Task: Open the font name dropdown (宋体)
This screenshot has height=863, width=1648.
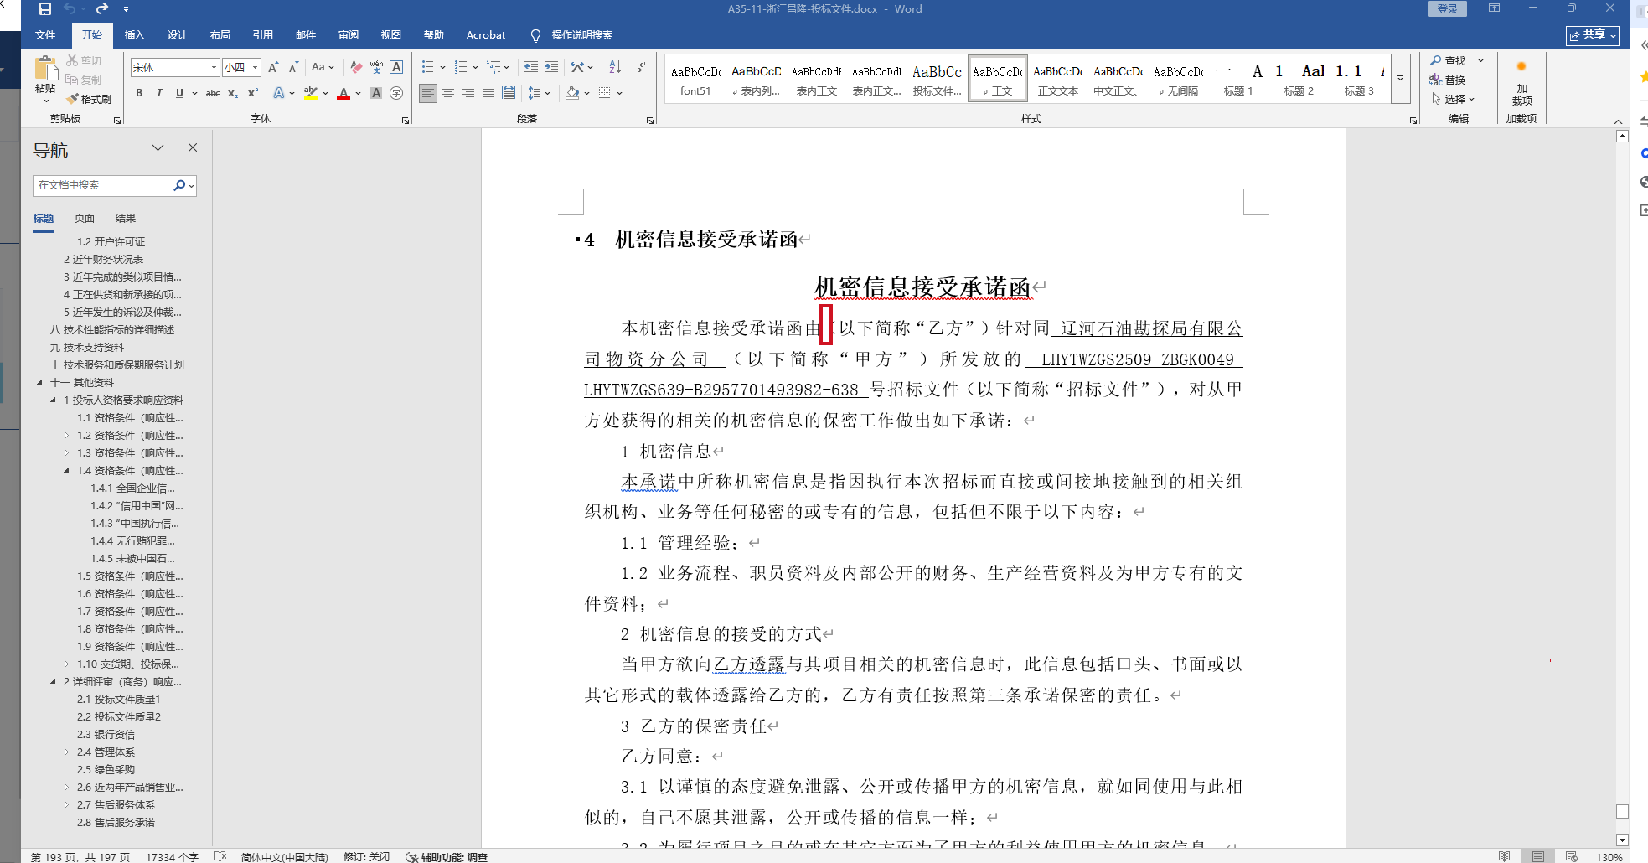Action: [214, 67]
